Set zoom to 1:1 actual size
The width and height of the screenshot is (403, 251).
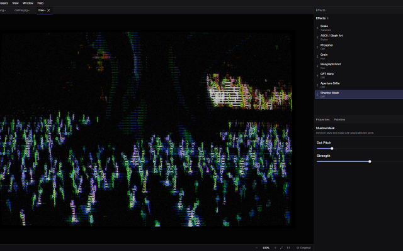[x=288, y=248]
